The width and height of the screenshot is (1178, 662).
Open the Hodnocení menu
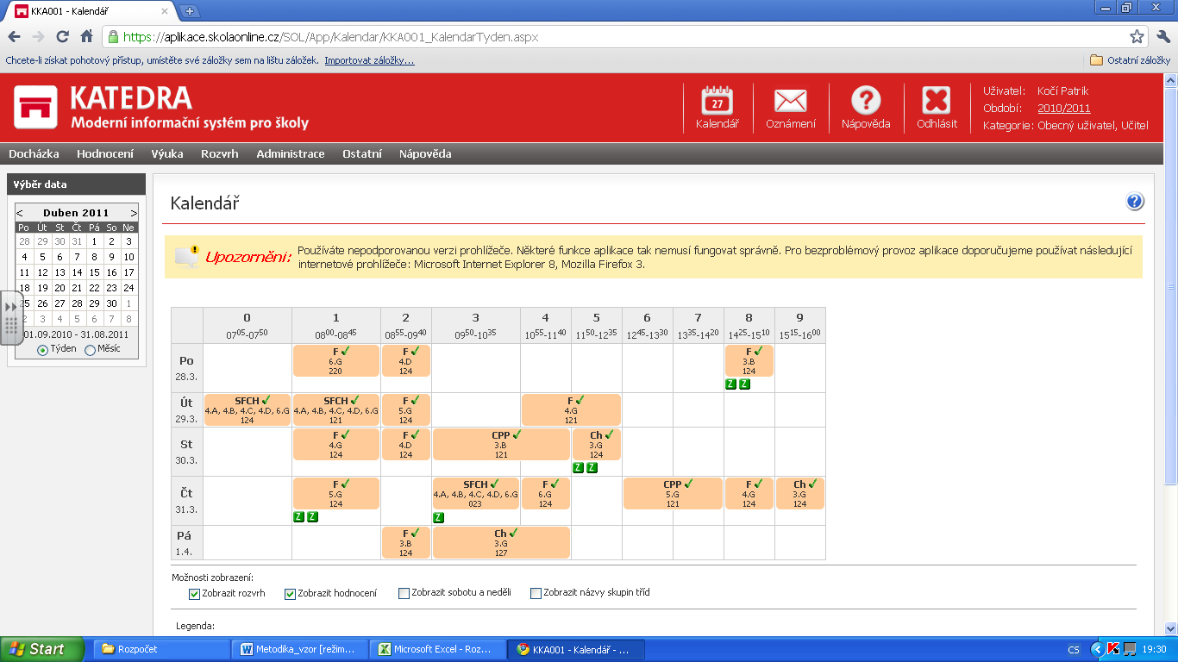[105, 153]
